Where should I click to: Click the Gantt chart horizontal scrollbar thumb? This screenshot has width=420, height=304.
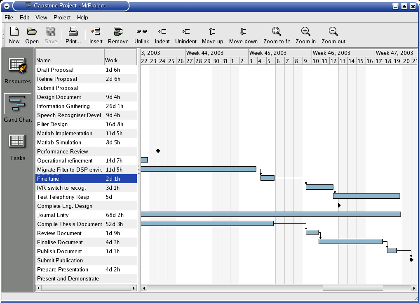[x=353, y=288]
